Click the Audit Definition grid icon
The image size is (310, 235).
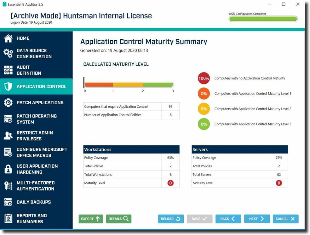coord(9,70)
